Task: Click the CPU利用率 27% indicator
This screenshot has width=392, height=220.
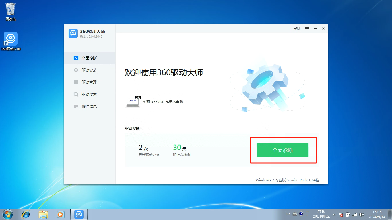Action: point(321,214)
